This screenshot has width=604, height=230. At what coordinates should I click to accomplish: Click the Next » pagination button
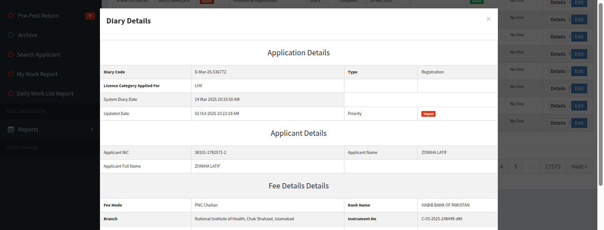click(x=579, y=166)
